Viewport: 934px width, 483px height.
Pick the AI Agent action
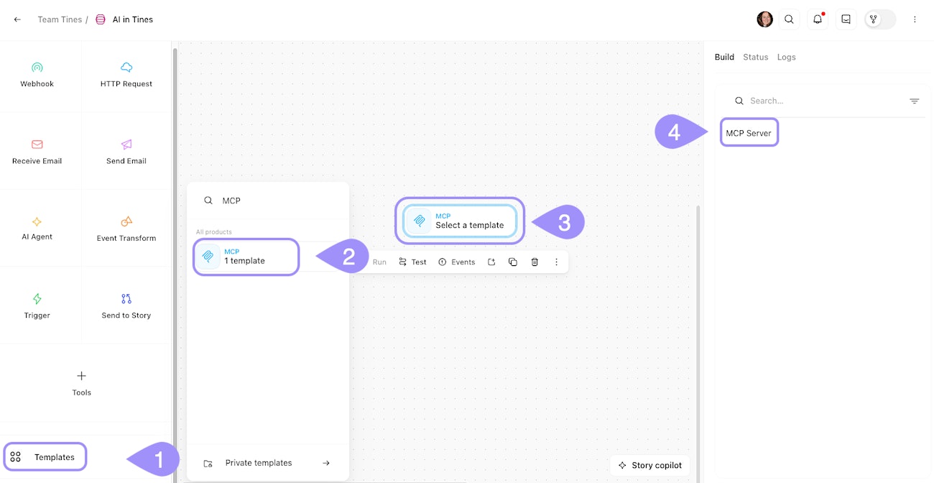tap(37, 228)
